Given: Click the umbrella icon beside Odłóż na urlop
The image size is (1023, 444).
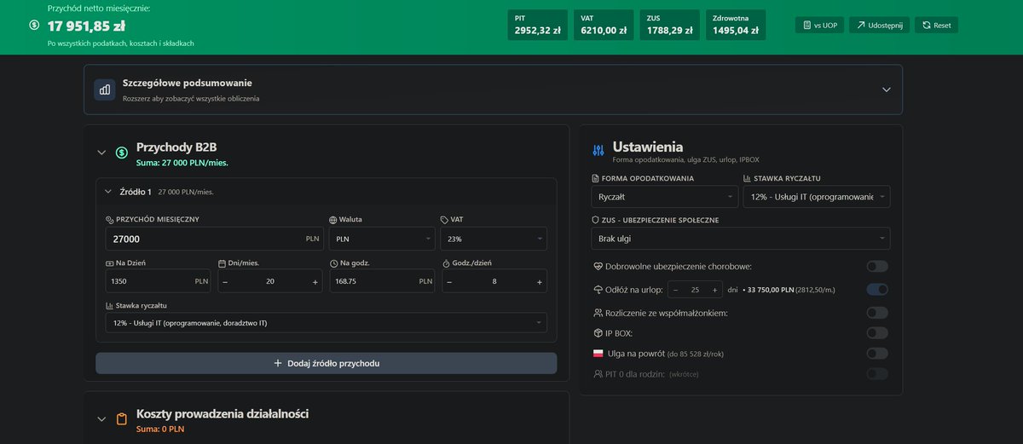Looking at the screenshot, I should click(x=597, y=290).
